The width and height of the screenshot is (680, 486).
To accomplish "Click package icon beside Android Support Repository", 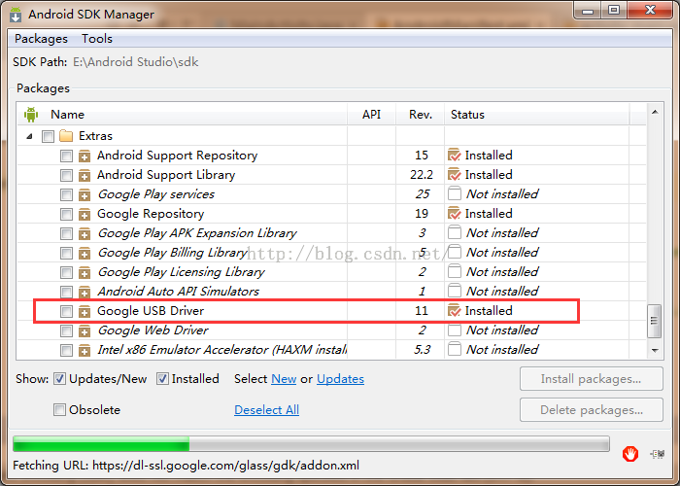I will point(85,156).
